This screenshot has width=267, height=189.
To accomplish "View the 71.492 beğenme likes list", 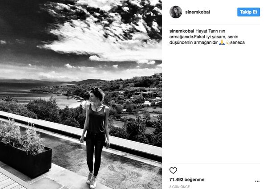I will click(x=187, y=180).
